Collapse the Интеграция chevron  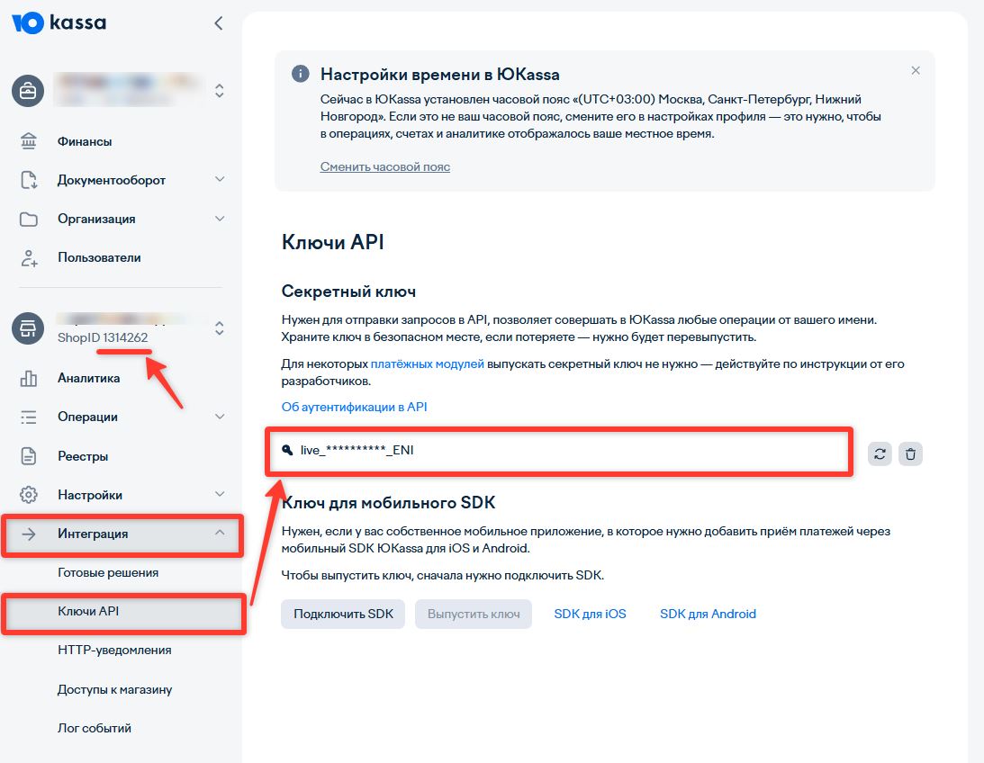tap(220, 533)
